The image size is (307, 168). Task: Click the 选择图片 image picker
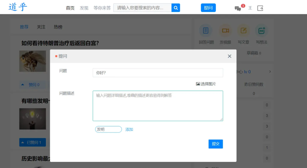point(206,84)
